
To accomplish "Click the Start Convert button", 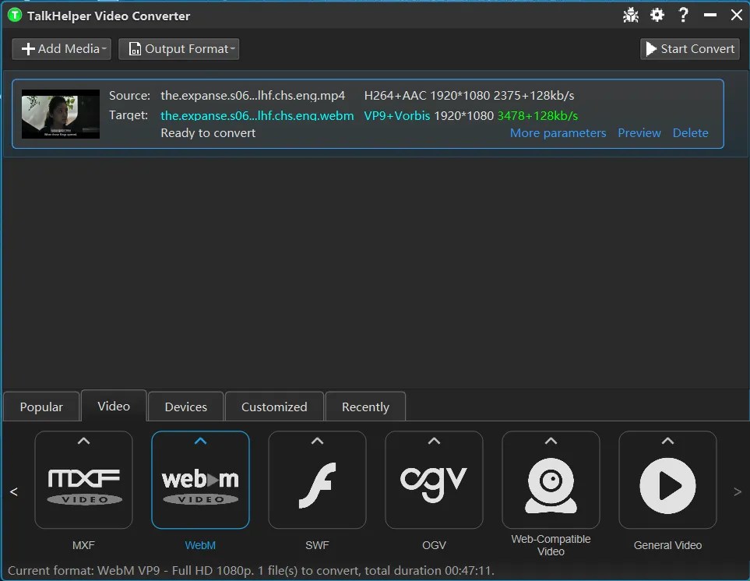I will 689,48.
